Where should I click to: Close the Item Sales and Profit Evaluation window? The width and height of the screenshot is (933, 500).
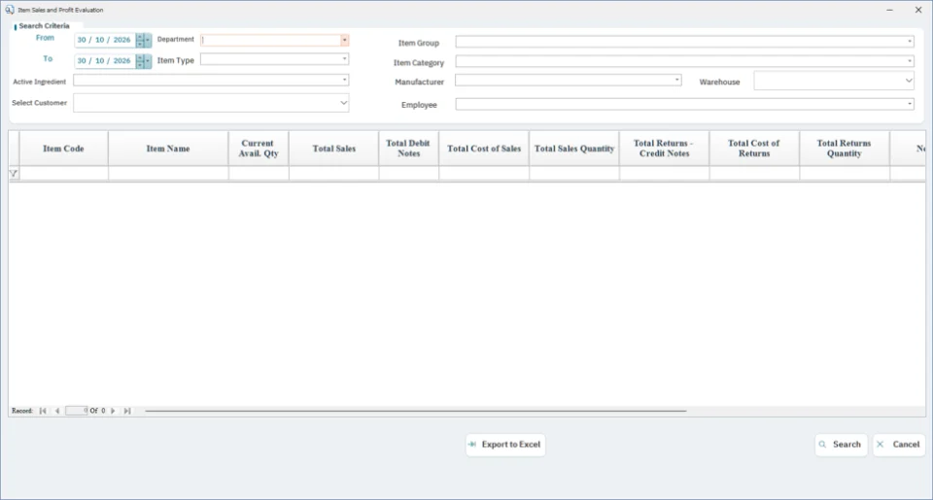[x=918, y=10]
